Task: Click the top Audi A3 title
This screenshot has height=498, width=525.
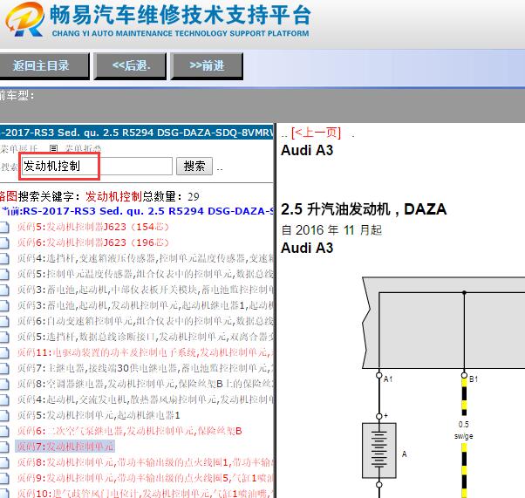Action: [307, 150]
